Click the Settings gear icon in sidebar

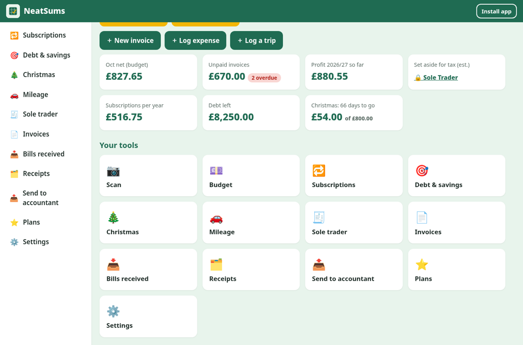(x=14, y=242)
